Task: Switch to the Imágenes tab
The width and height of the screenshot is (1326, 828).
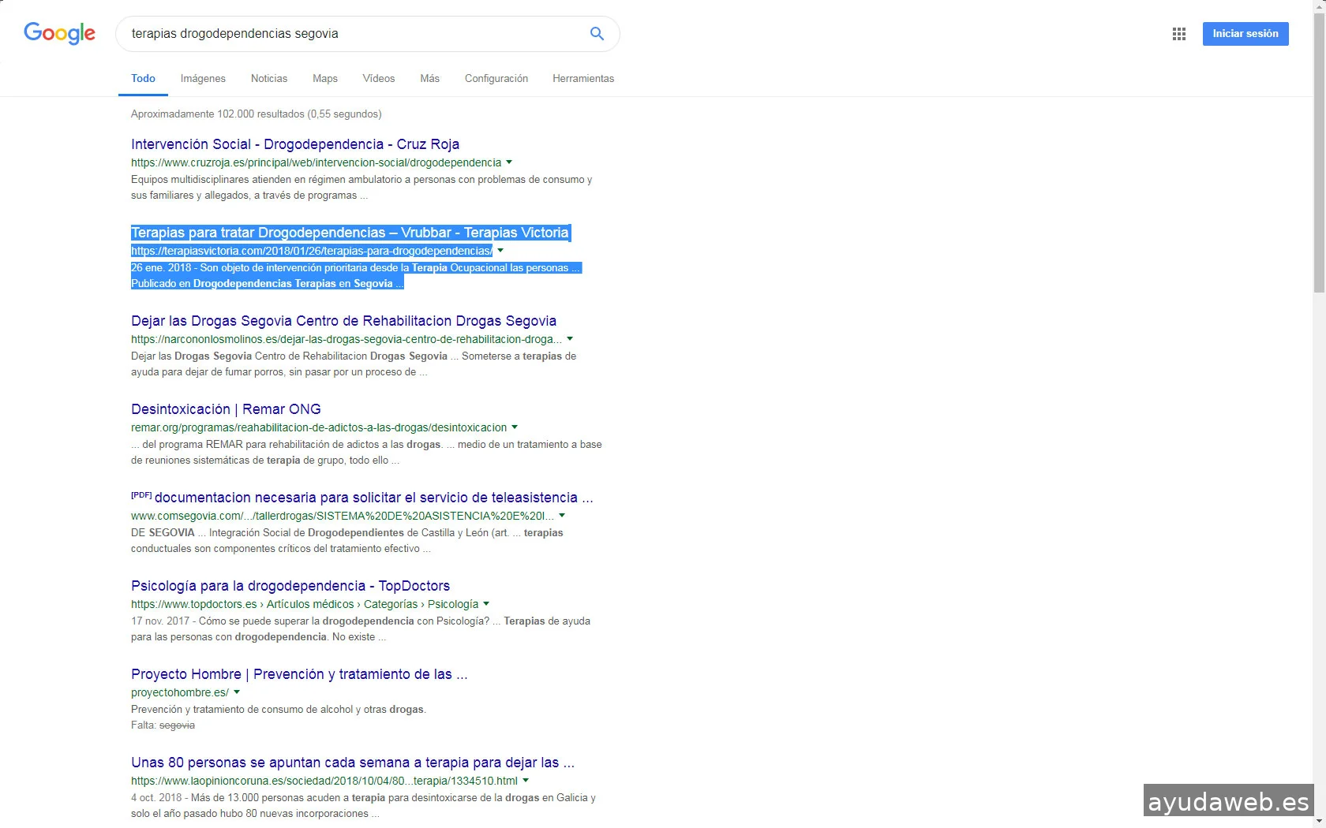Action: coord(203,79)
